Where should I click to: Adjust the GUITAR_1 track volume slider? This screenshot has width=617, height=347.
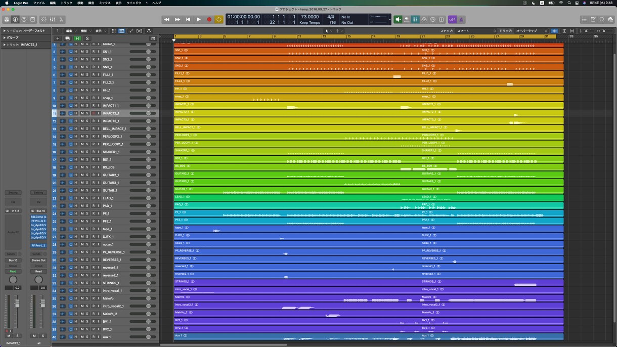point(143,190)
